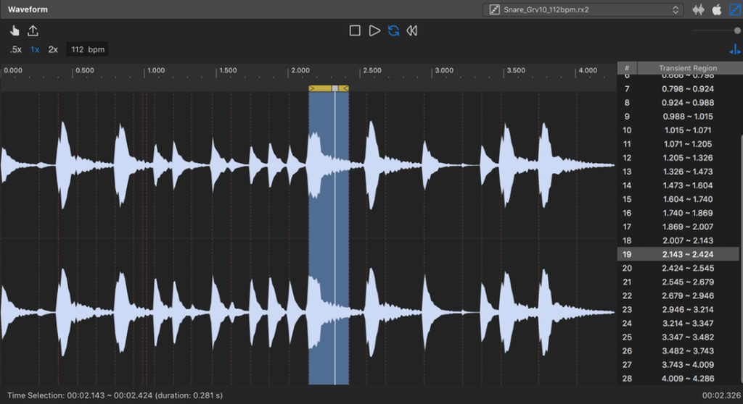
Task: Adjust the zoom slider knob
Action: 737,30
